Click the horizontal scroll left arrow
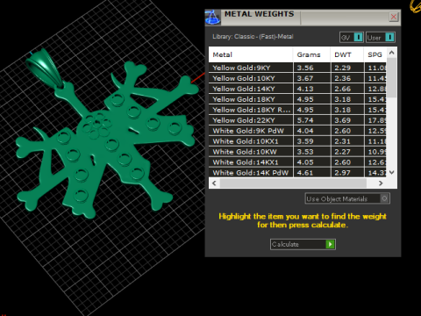The height and width of the screenshot is (316, 421). (x=214, y=183)
